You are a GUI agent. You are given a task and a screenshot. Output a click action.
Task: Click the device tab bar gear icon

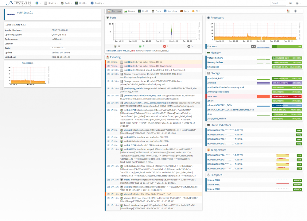coord(297,11)
